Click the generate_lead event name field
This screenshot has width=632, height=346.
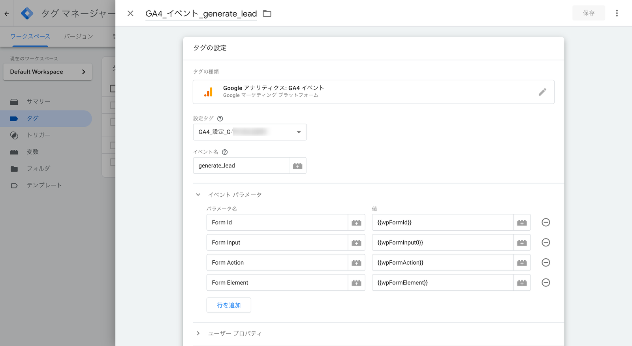pyautogui.click(x=241, y=165)
